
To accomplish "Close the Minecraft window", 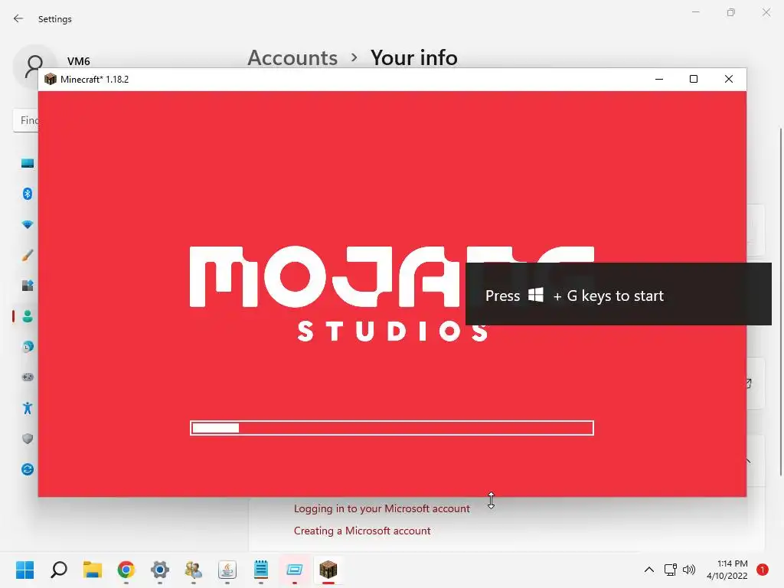I will pos(729,79).
